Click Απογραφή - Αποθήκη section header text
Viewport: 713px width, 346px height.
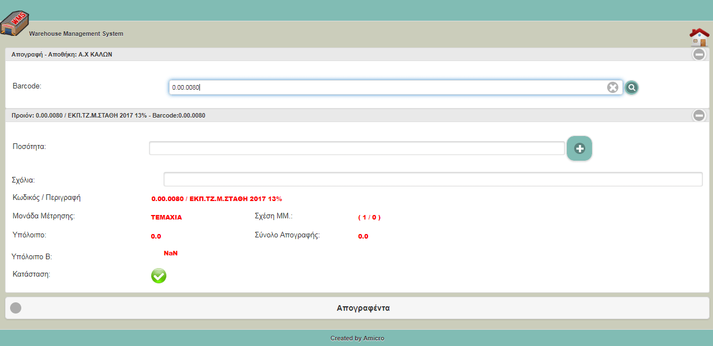[x=62, y=54]
